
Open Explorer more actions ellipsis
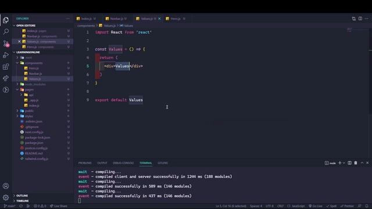[x=68, y=19]
